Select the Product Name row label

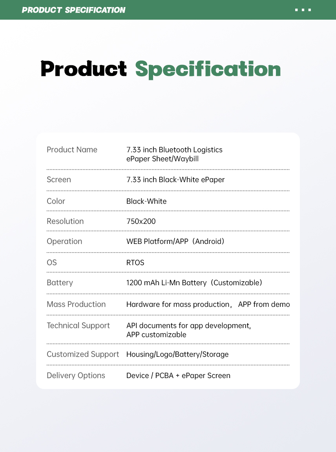point(72,149)
